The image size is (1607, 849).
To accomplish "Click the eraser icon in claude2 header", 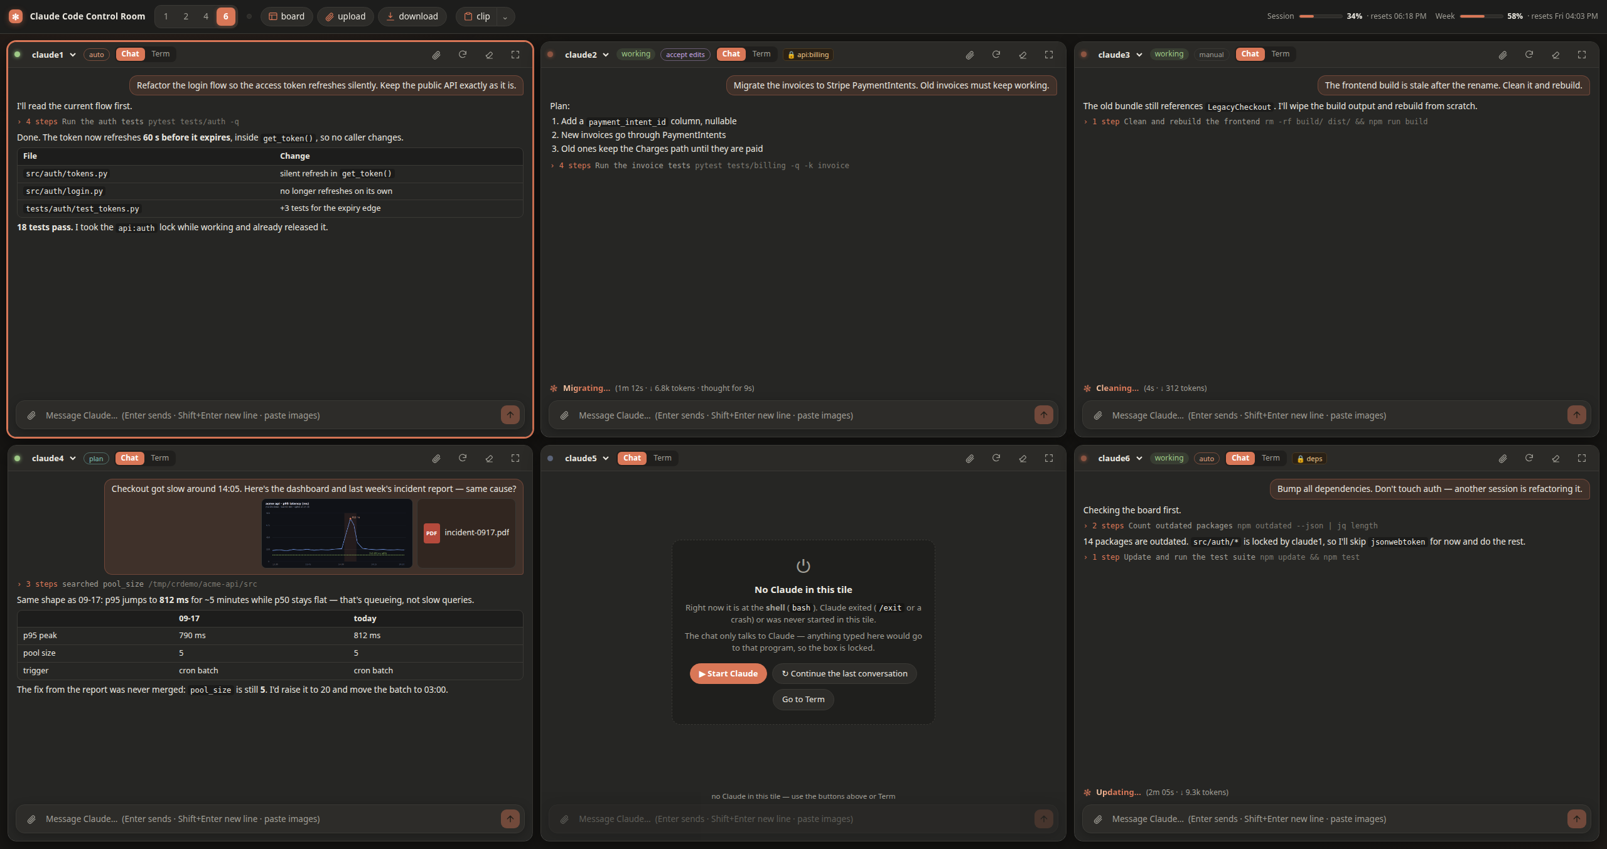I will 1023,55.
